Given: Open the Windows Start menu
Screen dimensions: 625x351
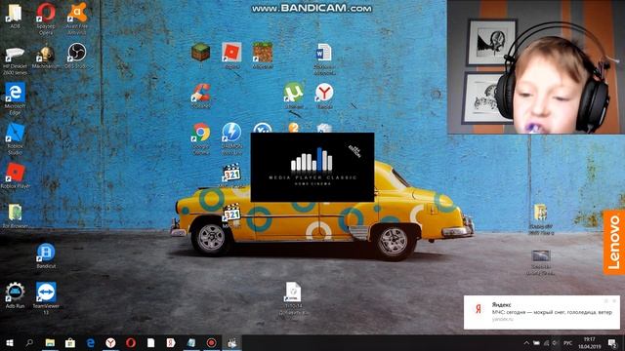Looking at the screenshot, I should (10, 342).
